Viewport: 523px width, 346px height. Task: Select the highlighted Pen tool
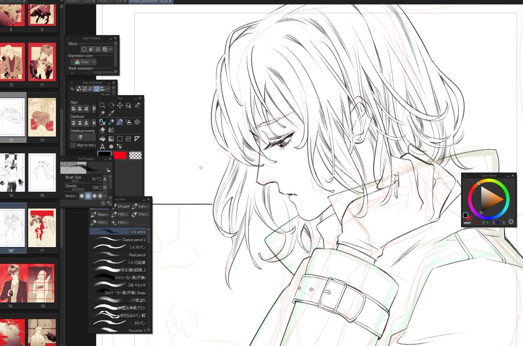pos(120,122)
